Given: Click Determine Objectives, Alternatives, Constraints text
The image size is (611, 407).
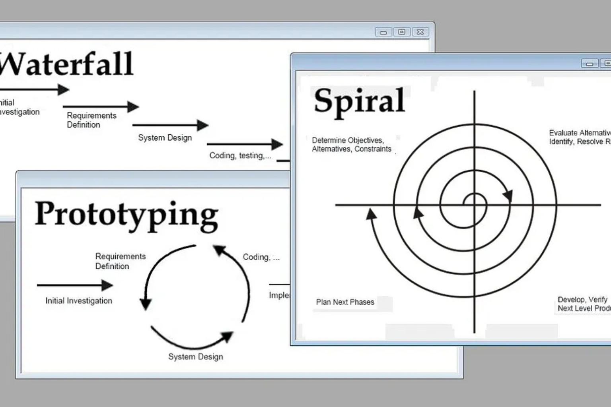Looking at the screenshot, I should pos(351,145).
